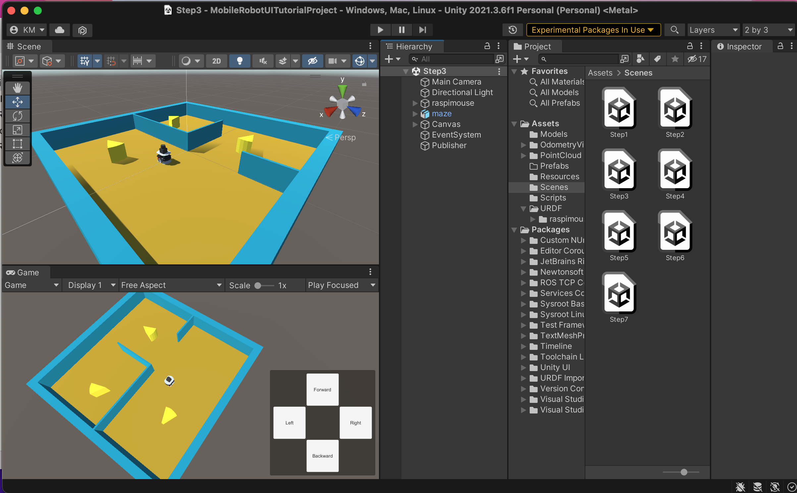797x493 pixels.
Task: Click Forward button in game UI
Action: [322, 389]
